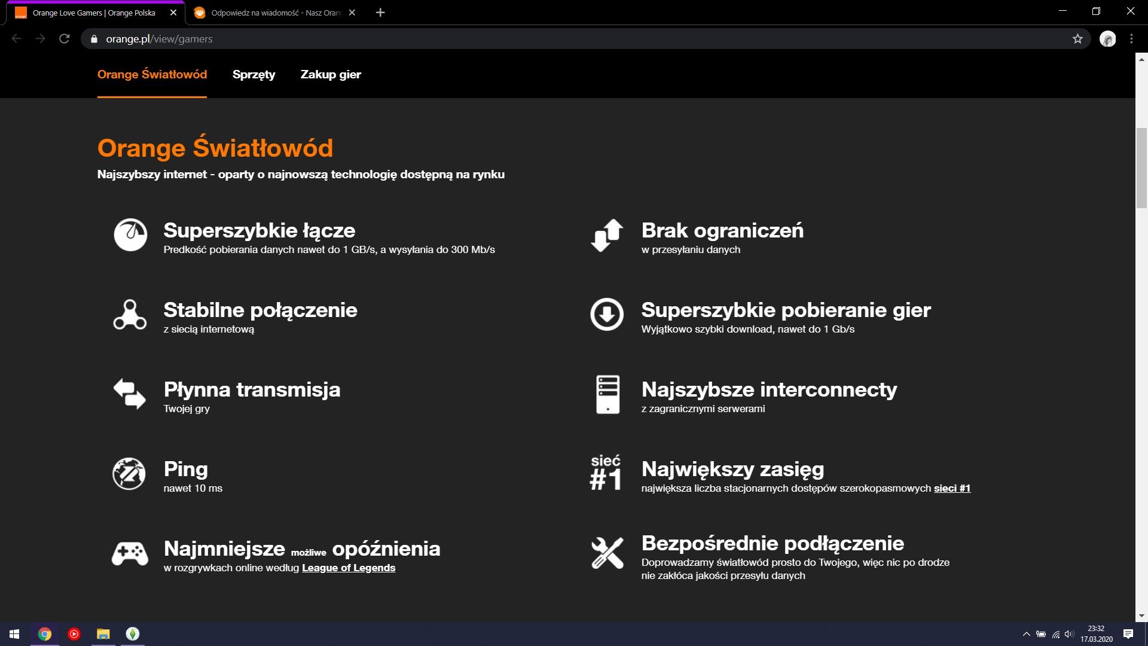Open the League of Legends link

[348, 568]
